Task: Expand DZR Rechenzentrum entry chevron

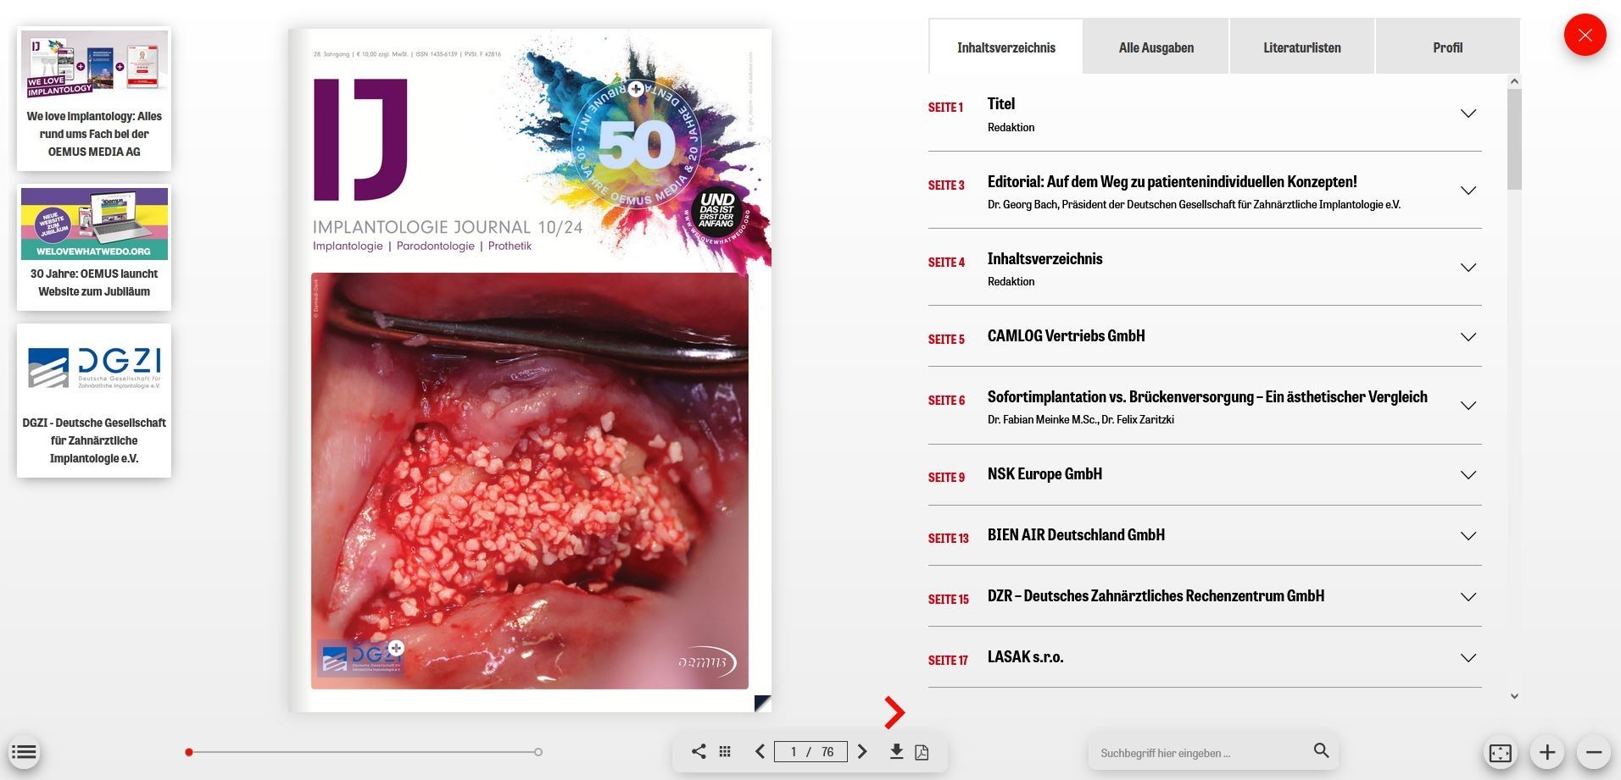Action: tap(1468, 597)
